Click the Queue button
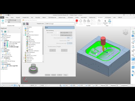Image resolution: width=135 pixels, height=101 pixels. 54,75
